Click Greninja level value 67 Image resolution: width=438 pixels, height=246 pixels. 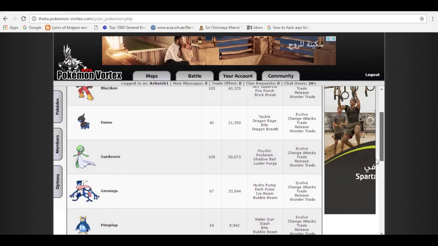tap(211, 191)
